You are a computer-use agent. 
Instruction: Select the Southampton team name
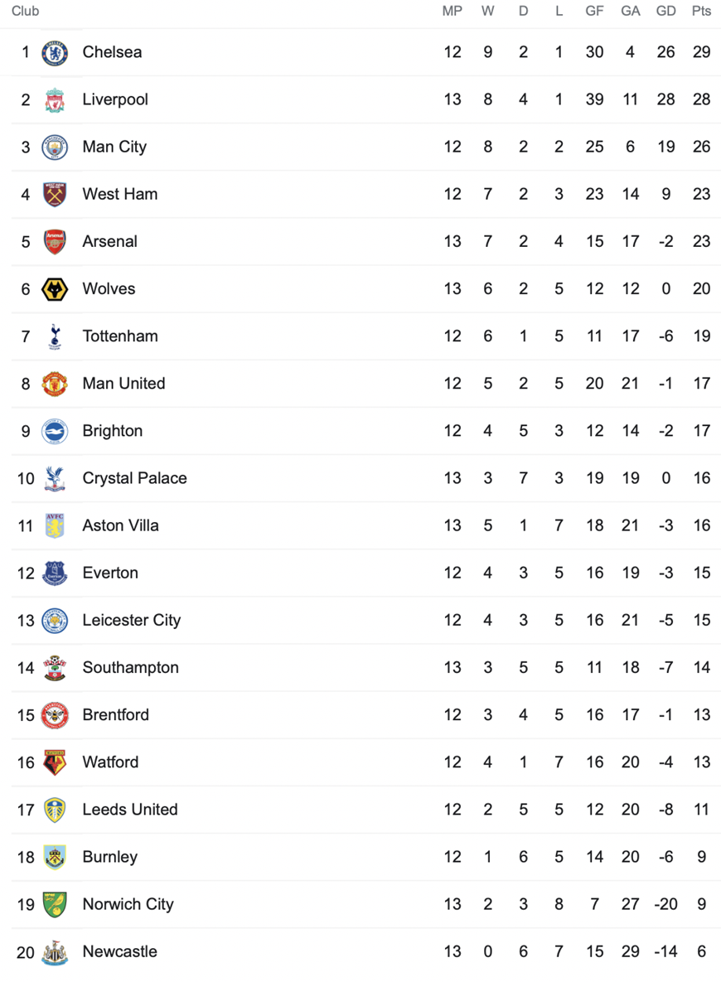point(131,668)
